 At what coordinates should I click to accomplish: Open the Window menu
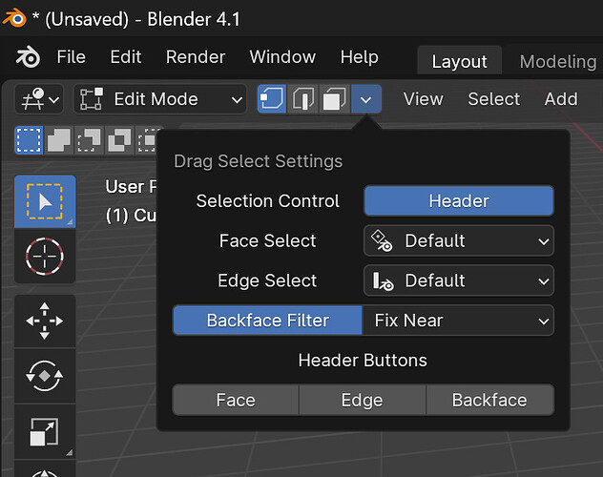282,57
